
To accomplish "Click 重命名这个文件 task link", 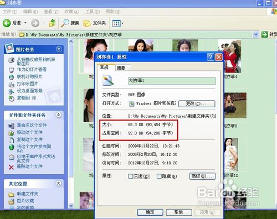I will (x=32, y=126).
